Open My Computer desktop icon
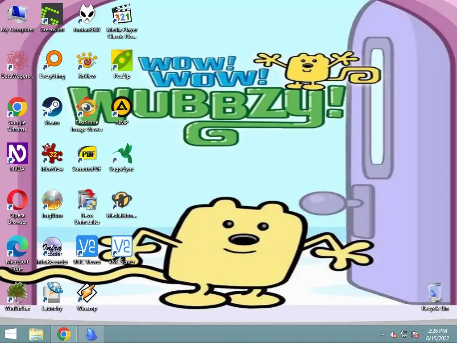This screenshot has height=343, width=457. [x=17, y=18]
